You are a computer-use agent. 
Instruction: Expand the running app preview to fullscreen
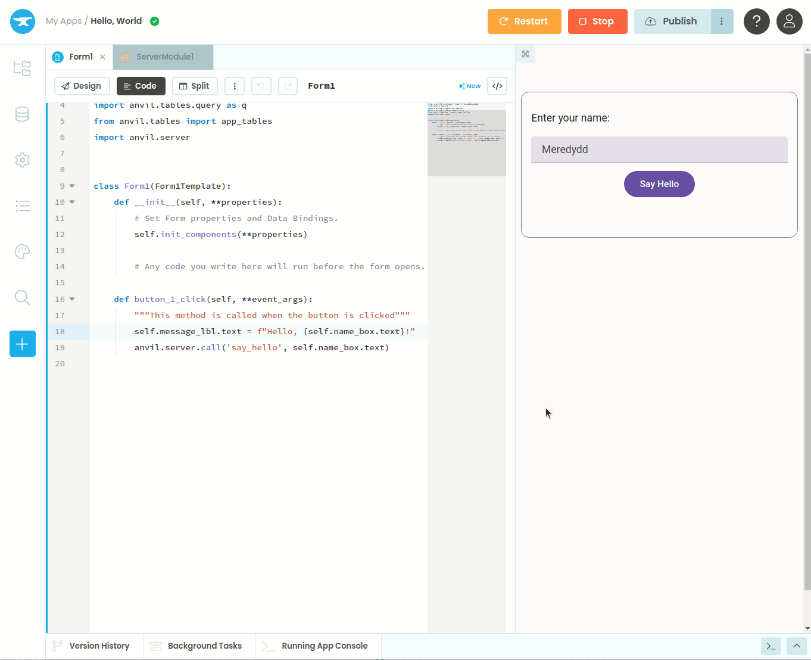pos(525,54)
